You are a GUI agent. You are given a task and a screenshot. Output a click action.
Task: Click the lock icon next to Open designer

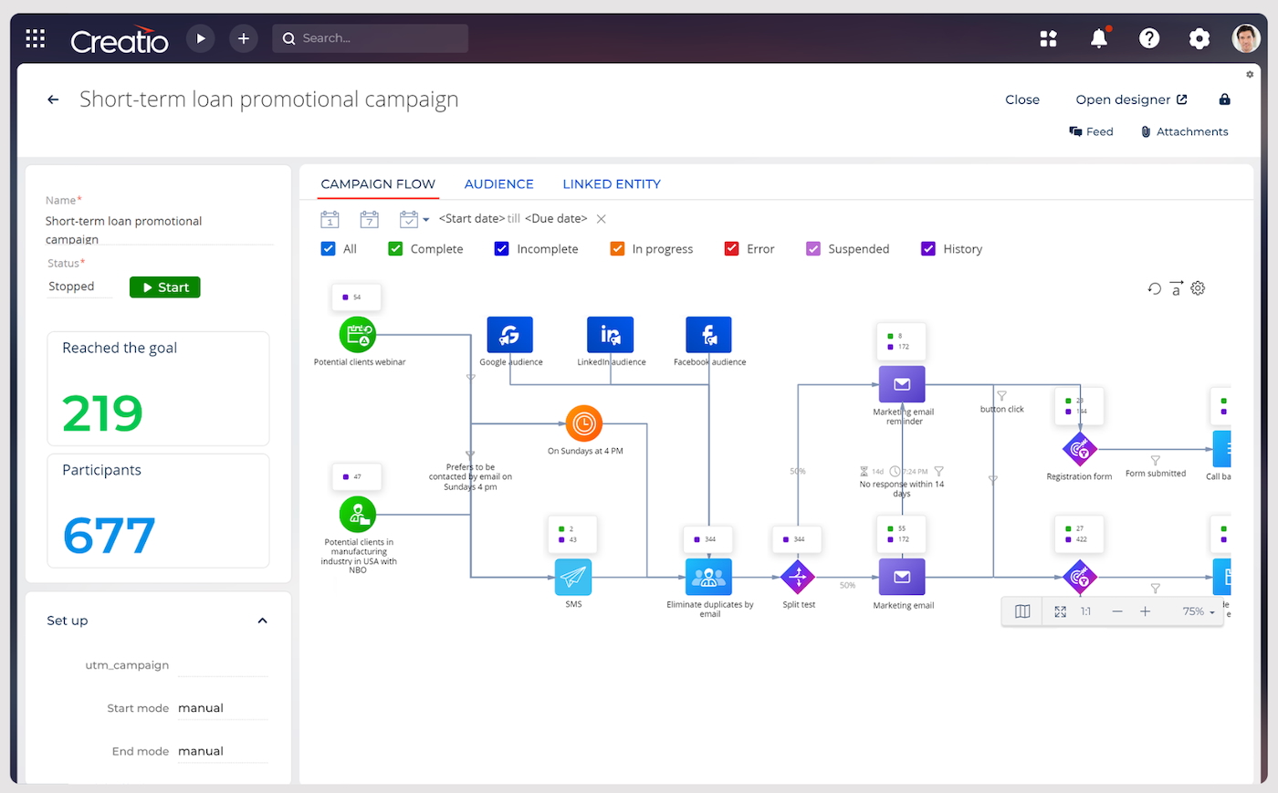coord(1225,99)
